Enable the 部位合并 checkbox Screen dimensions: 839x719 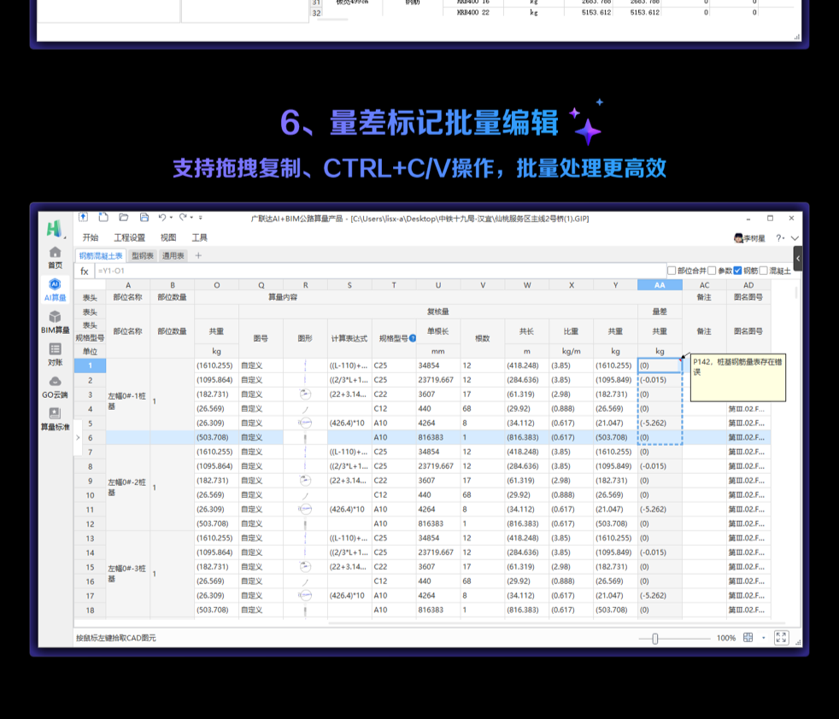(x=672, y=271)
